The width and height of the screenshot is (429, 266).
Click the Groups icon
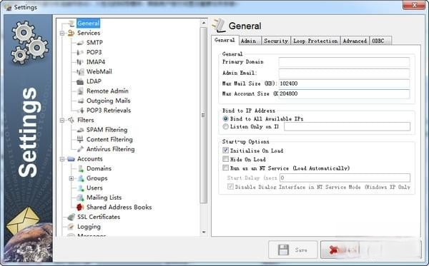81,178
